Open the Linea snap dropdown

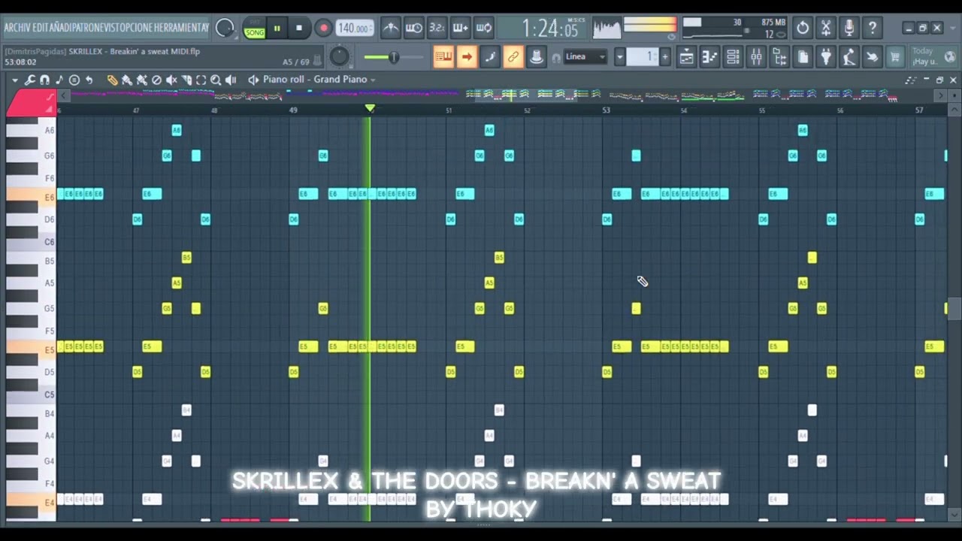tap(585, 56)
